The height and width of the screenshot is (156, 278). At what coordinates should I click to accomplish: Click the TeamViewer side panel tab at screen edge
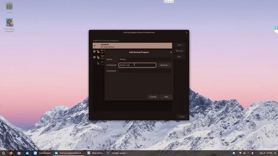click(276, 29)
